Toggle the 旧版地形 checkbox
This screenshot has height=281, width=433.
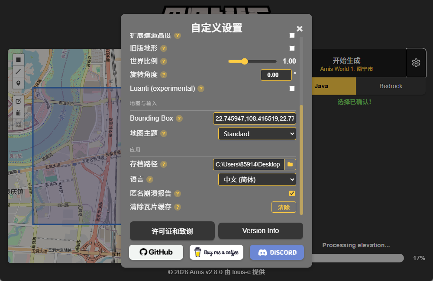pos(292,48)
